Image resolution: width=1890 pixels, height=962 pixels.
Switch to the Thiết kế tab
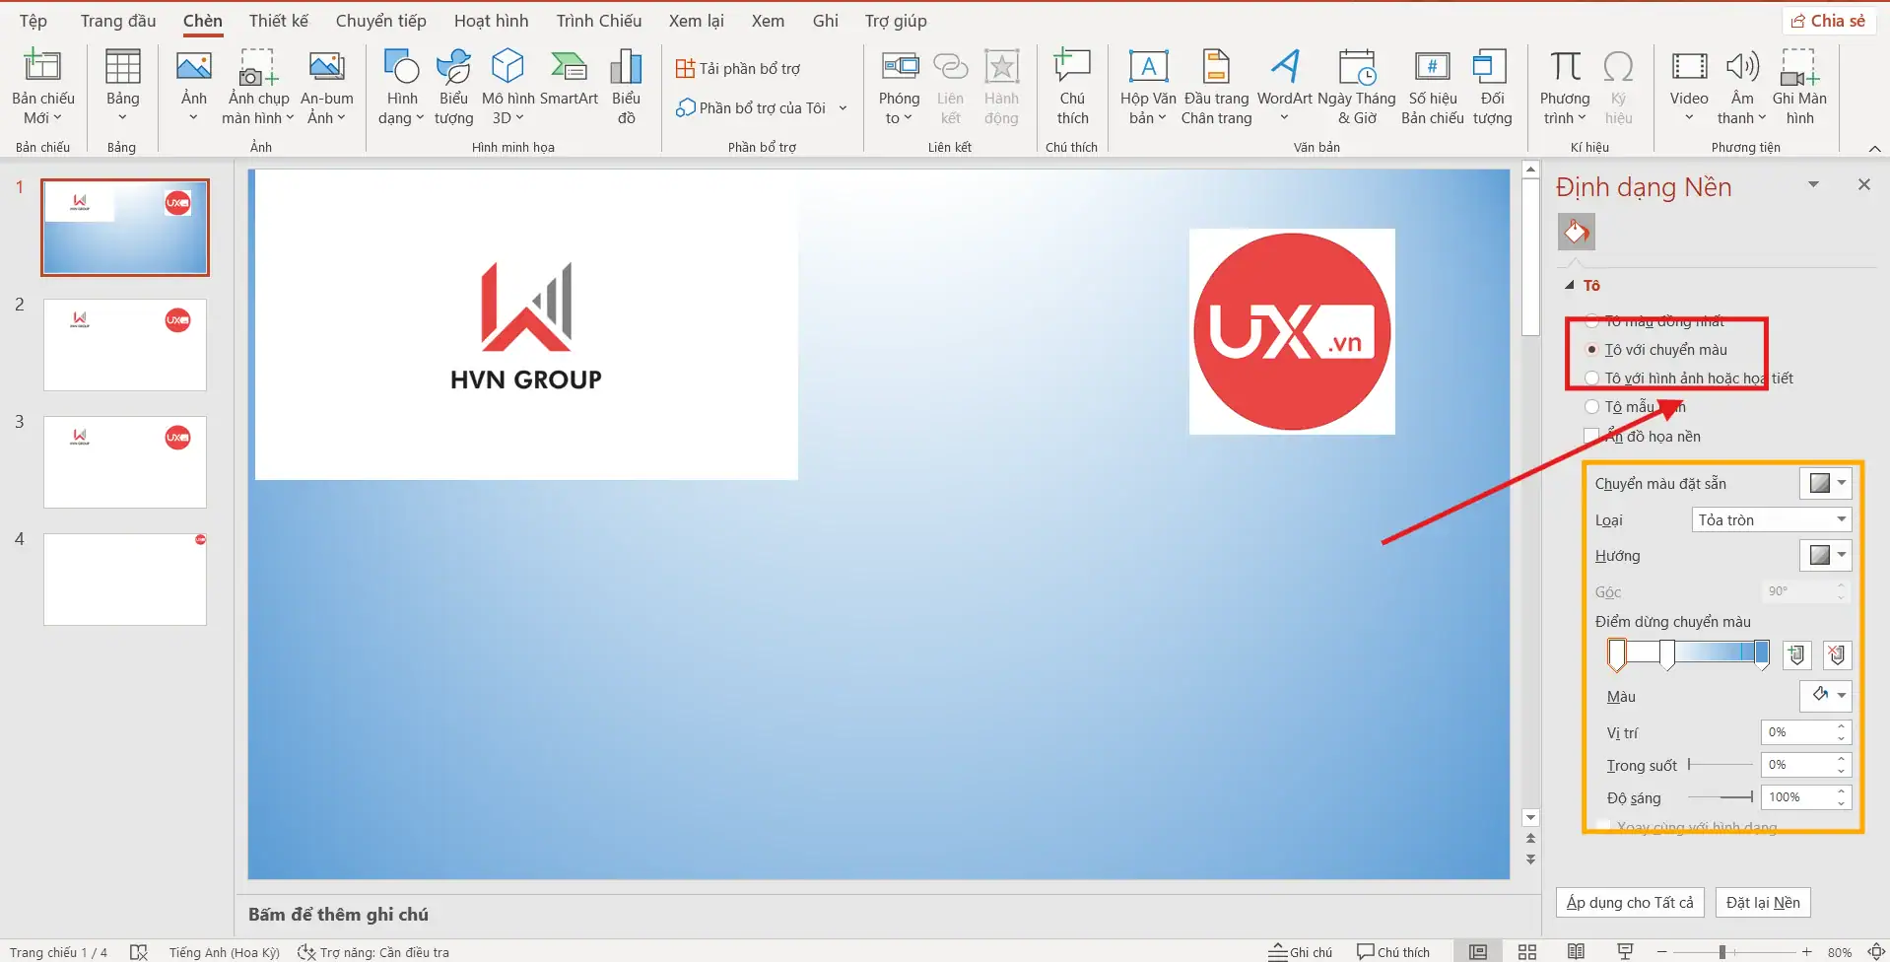pyautogui.click(x=278, y=21)
